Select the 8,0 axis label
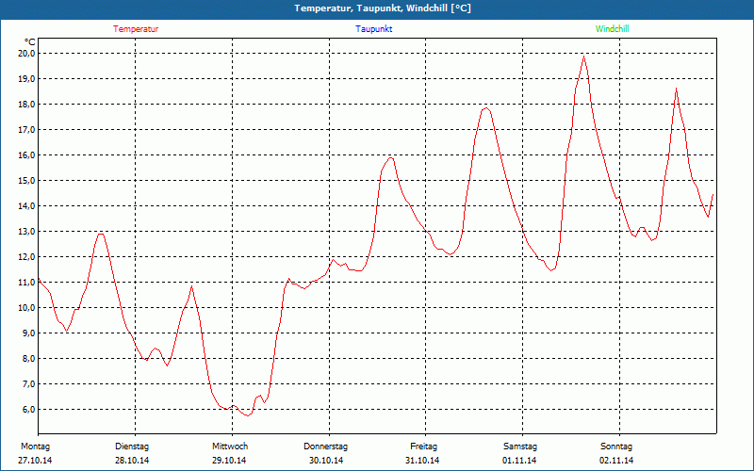 (28, 359)
